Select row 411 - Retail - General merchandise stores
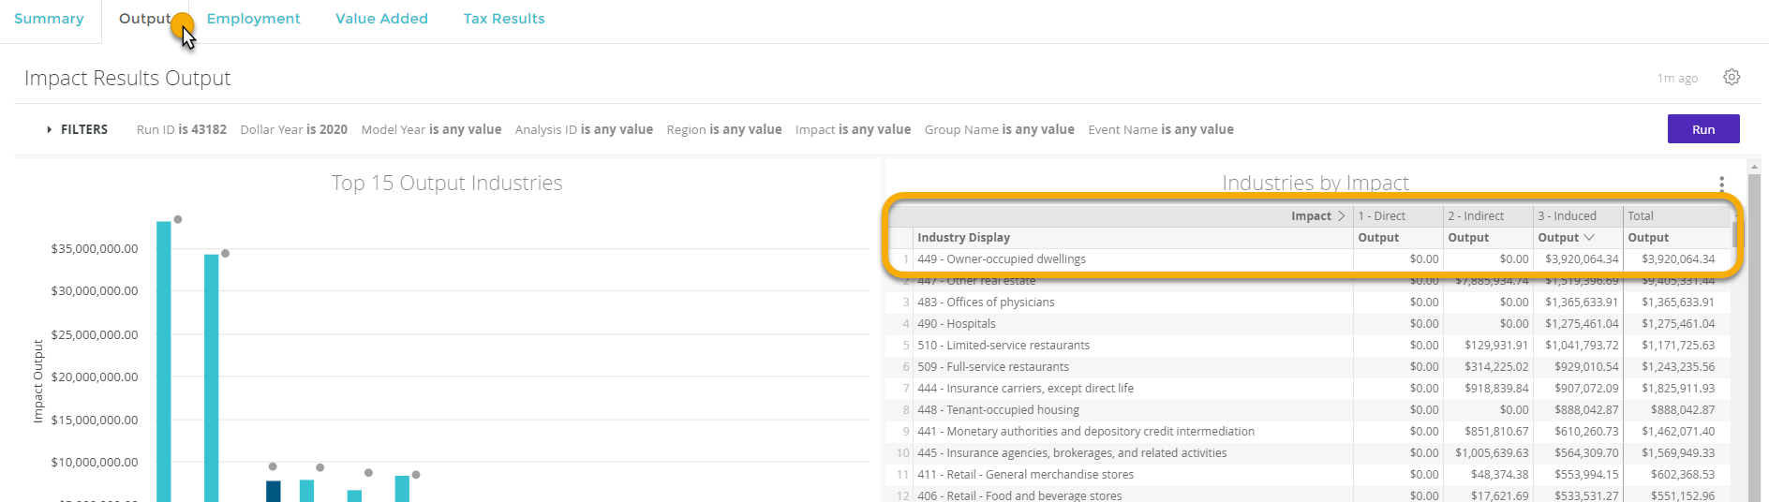The width and height of the screenshot is (1769, 502). click(1308, 475)
